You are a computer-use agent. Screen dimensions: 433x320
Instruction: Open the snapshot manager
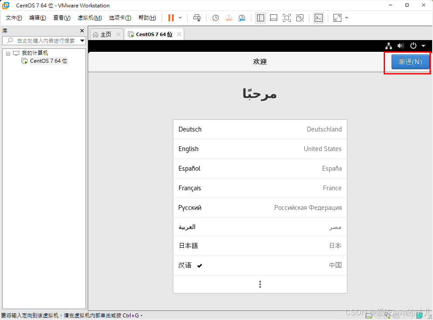[x=242, y=18]
